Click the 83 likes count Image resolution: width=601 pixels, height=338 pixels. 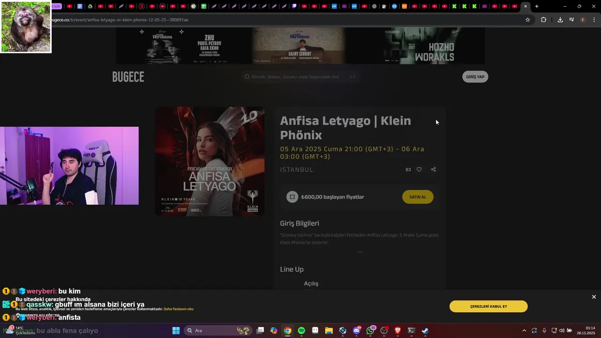408,169
